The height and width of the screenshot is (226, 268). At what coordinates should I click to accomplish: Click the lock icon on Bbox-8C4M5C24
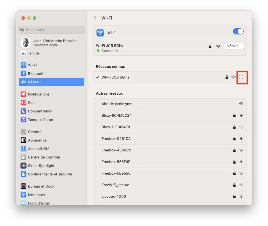coord(234,116)
